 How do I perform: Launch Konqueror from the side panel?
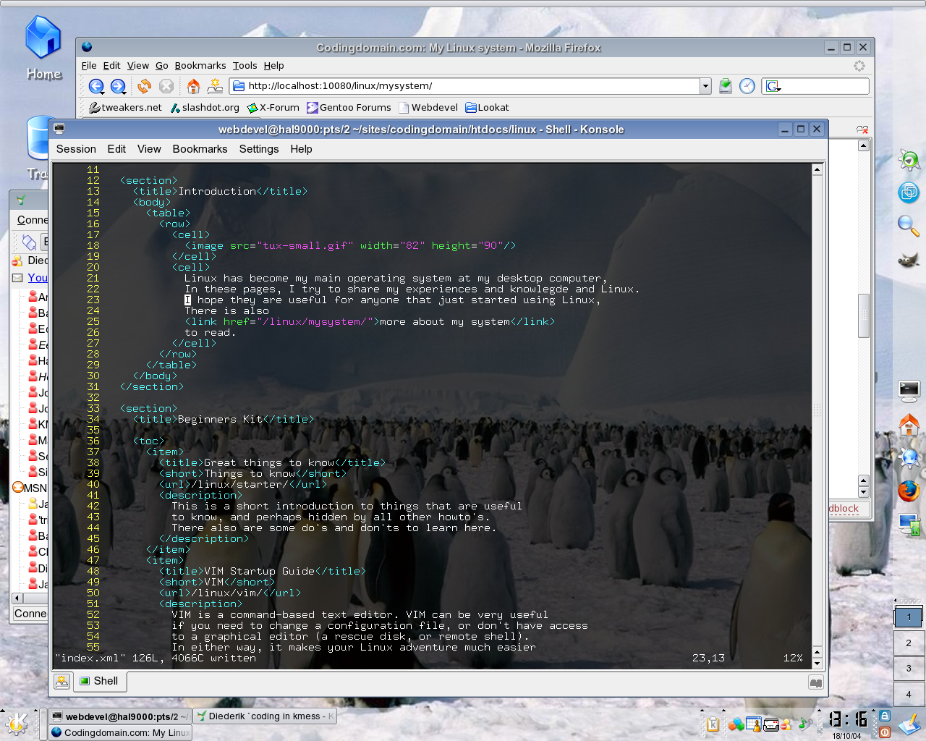909,458
